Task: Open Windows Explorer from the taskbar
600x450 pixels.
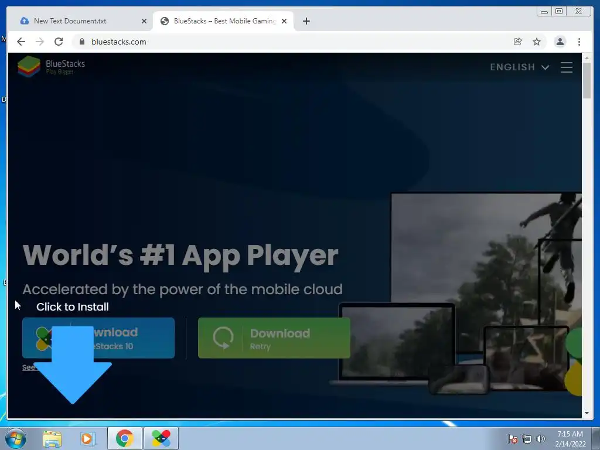Action: point(52,438)
